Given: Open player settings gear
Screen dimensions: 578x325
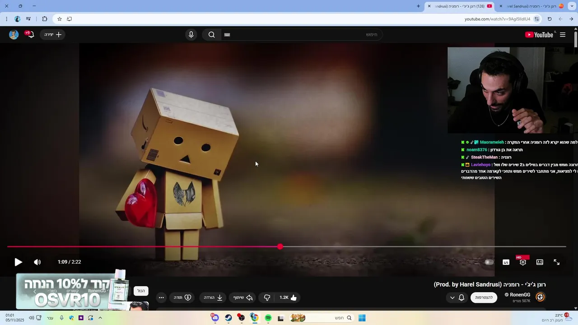Looking at the screenshot, I should pyautogui.click(x=523, y=262).
